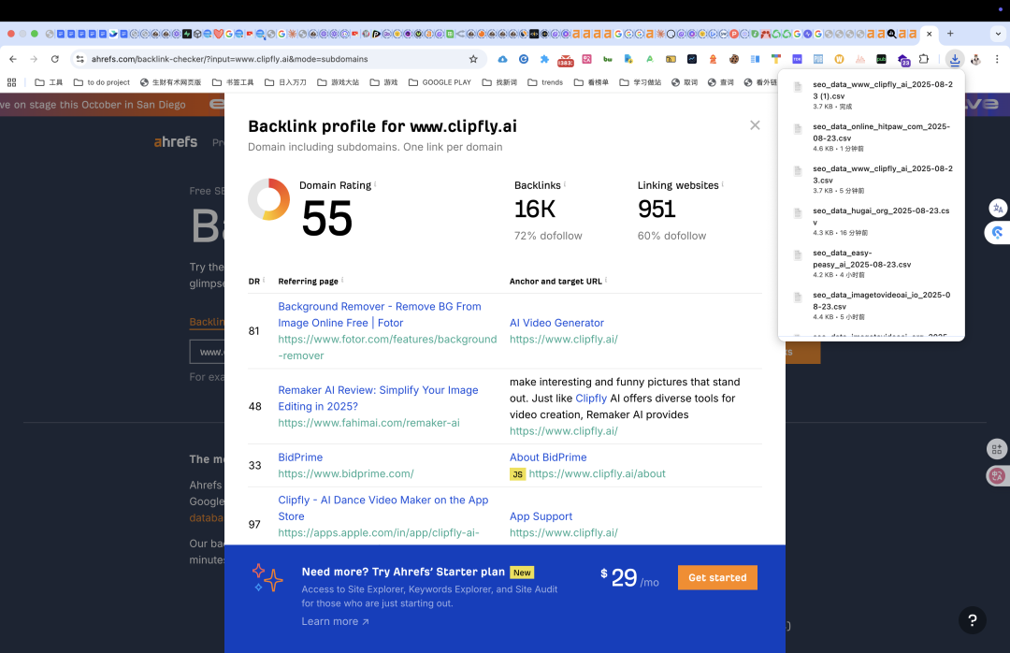Click the Domain Rating donut chart

click(268, 199)
